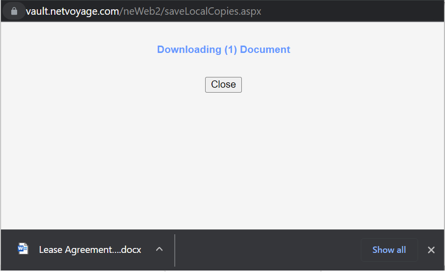Click the /neWeb2/saveLocalCopies.aspx path text
Screen dimensions: 445x272
190,11
